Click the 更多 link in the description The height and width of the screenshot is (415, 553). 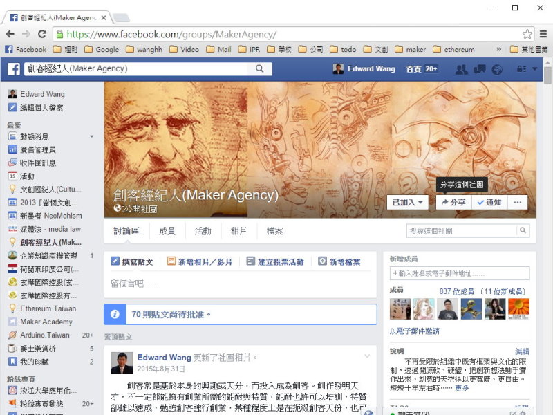coord(462,388)
